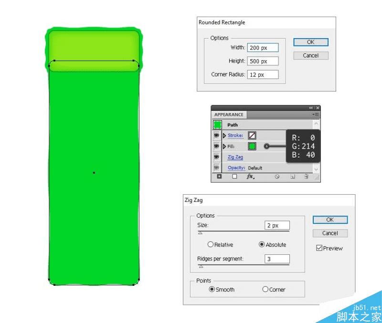Toggle visibility eye of Opacity row
The height and width of the screenshot is (323, 382).
[x=216, y=167]
